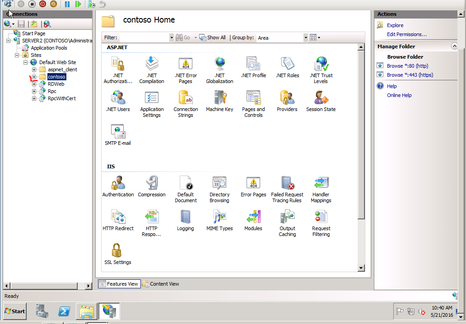Screen dimensions: 466x324
Task: Select Start Page tree item
Action: pos(33,33)
